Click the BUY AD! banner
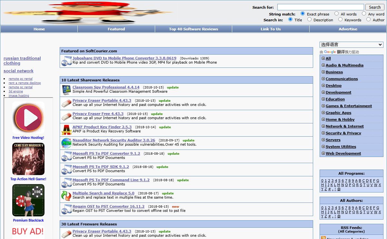387x239 pixels. (x=28, y=231)
